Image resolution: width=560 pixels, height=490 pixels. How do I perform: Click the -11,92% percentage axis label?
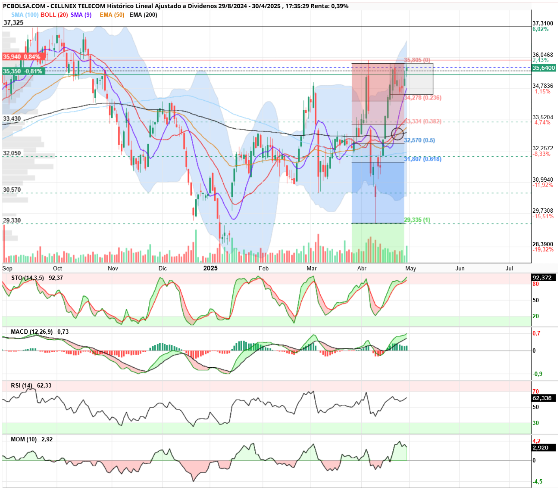pos(543,185)
